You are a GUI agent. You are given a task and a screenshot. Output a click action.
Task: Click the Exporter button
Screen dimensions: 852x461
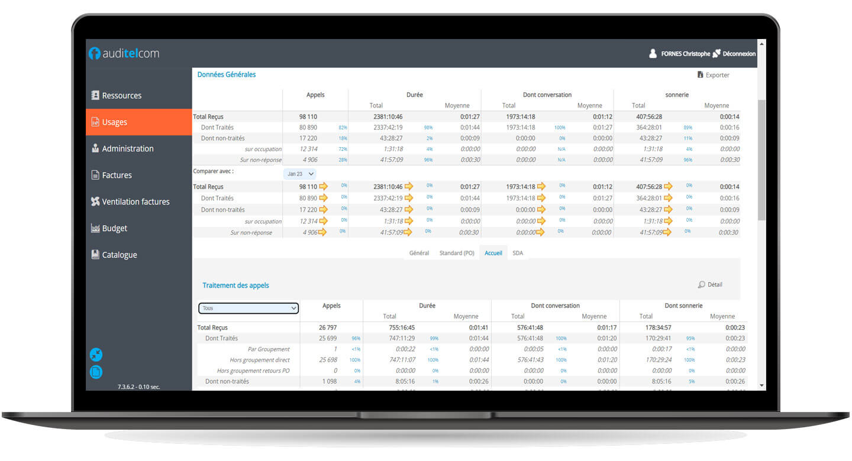click(x=714, y=75)
